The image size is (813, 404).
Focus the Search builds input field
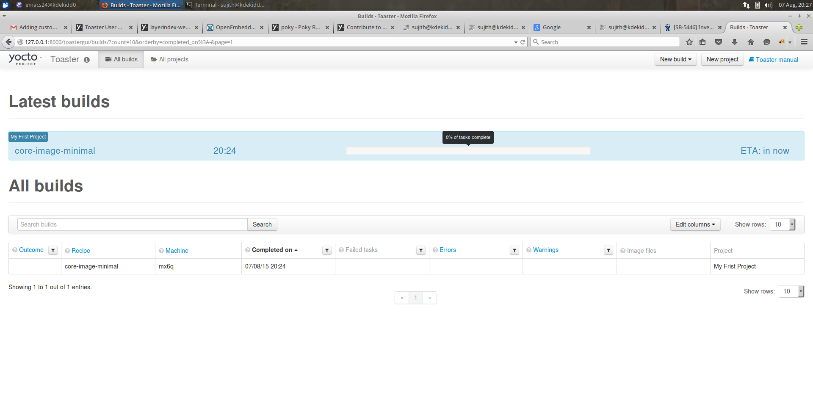pos(133,224)
